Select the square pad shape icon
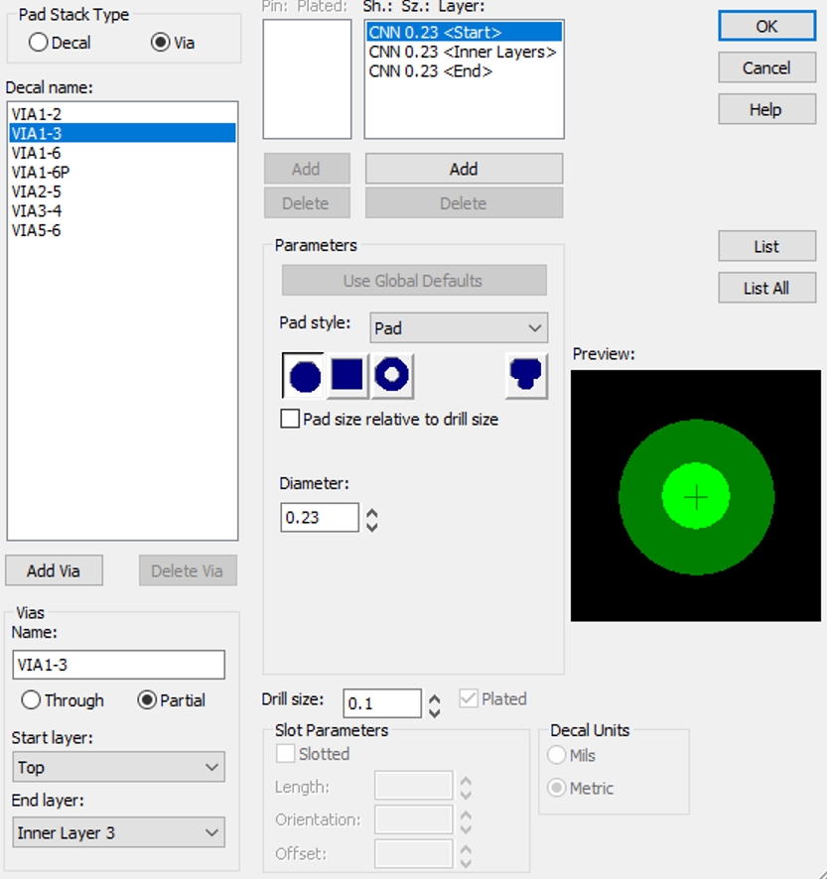Screen dimensions: 827x879 point(347,376)
